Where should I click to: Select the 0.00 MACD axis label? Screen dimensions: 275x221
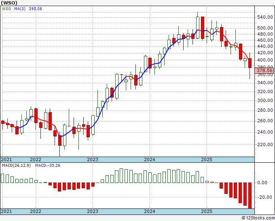pos(262,183)
